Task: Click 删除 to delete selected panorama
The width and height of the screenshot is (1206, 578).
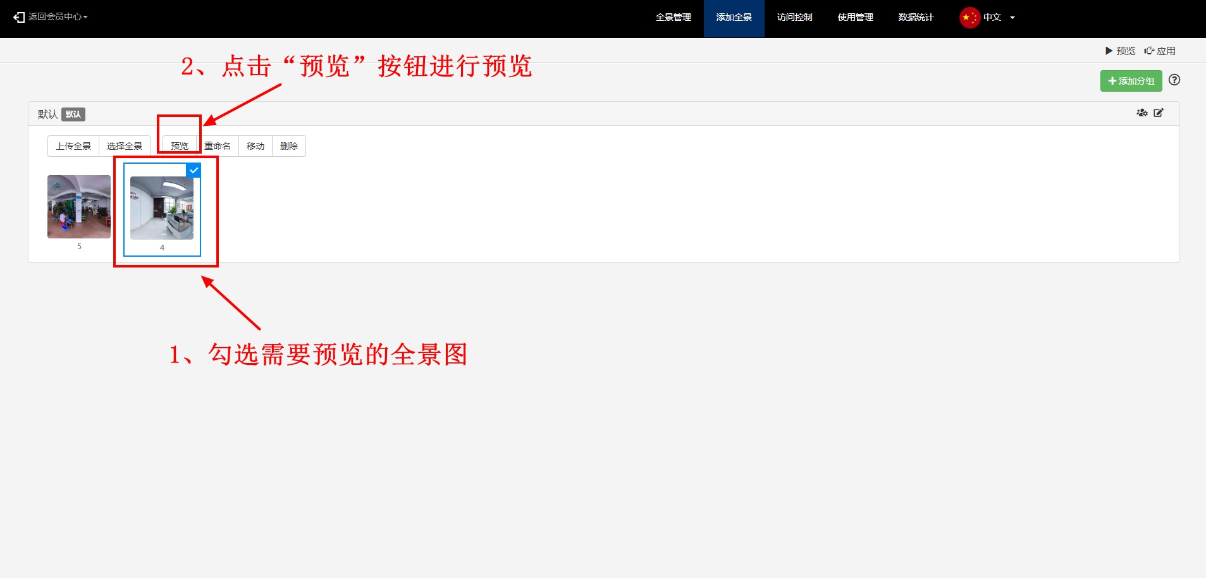Action: (289, 146)
